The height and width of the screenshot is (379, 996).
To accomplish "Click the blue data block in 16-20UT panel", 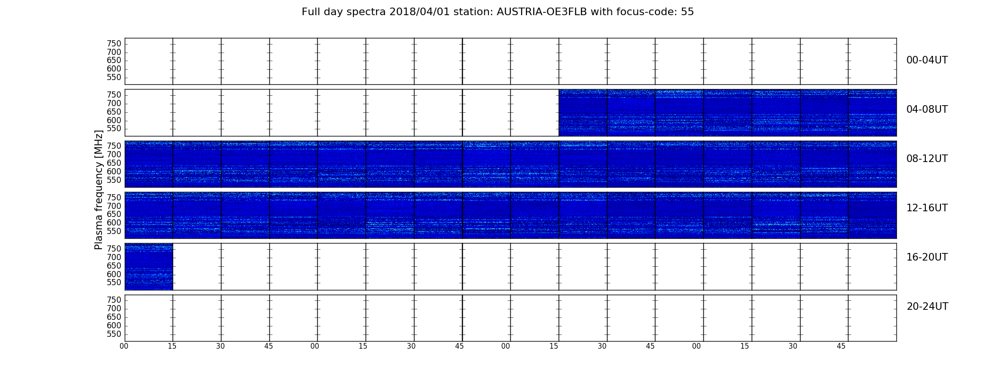I will 149,266.
